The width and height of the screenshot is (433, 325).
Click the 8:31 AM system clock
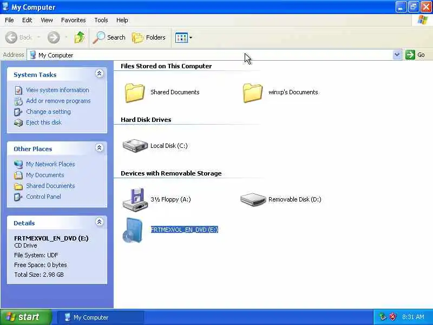pyautogui.click(x=413, y=317)
